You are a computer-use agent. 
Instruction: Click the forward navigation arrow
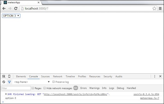click(x=10, y=8)
